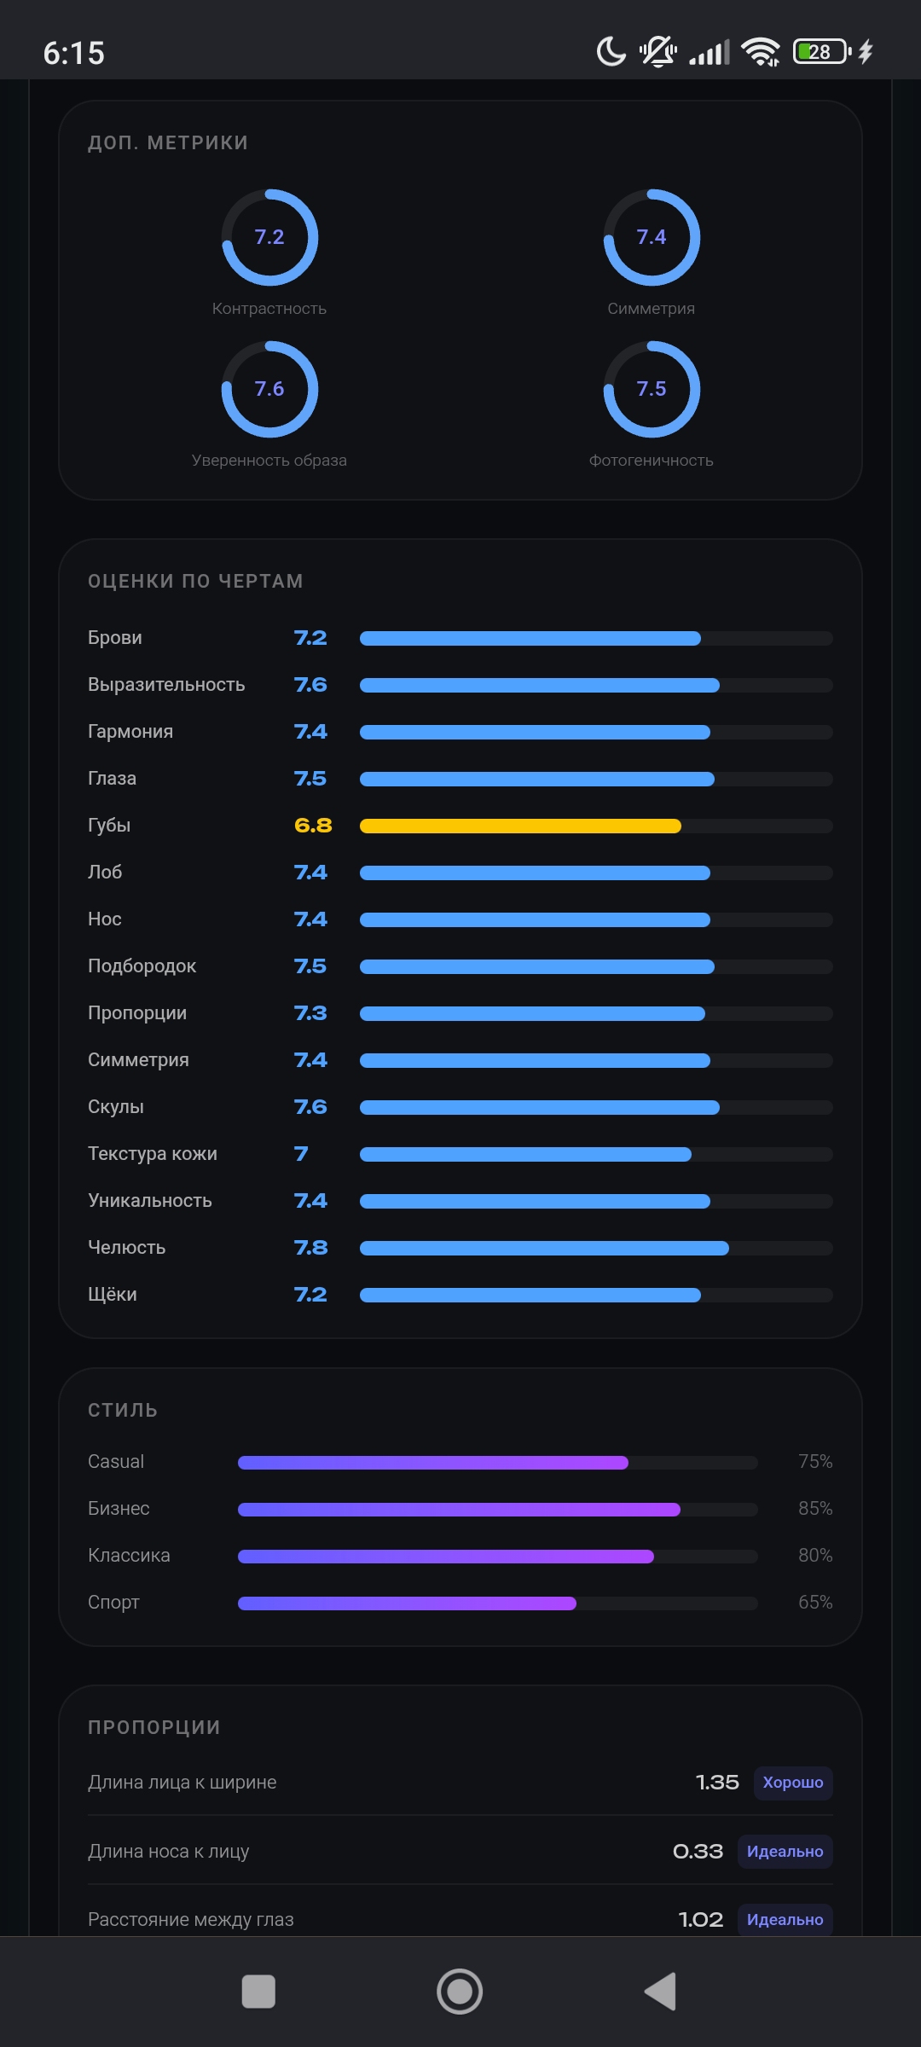Tap the Идеально badge for nose length

pos(785,1852)
